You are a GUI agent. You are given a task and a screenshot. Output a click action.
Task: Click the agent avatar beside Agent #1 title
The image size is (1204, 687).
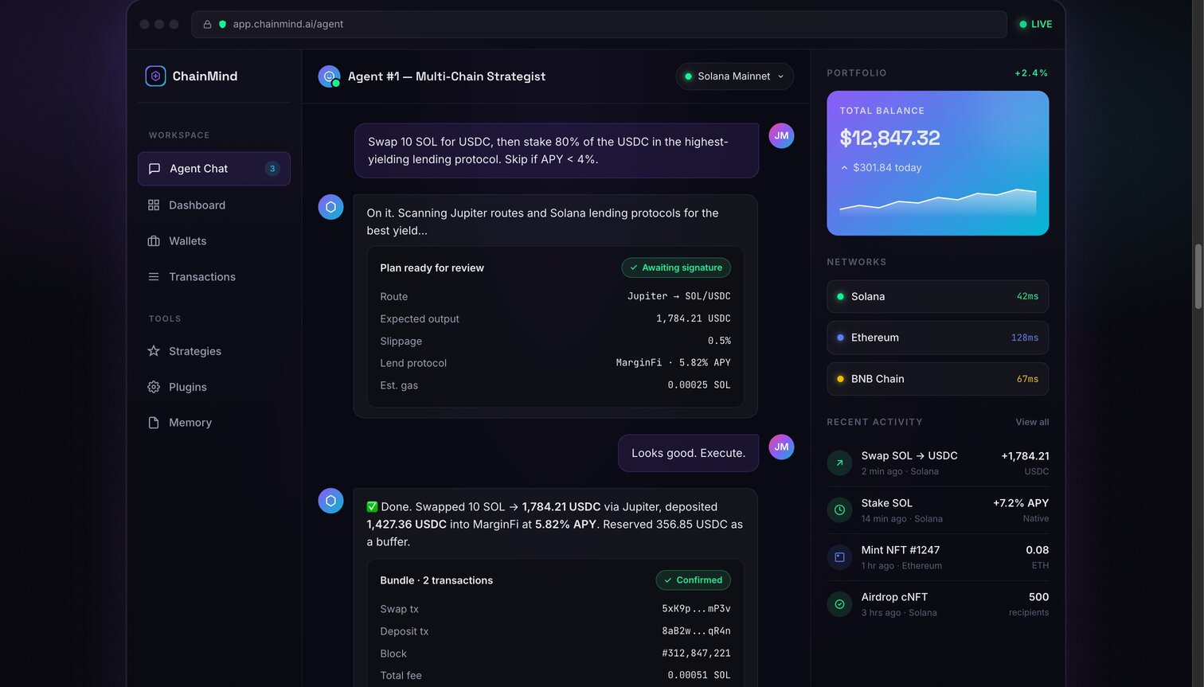pyautogui.click(x=329, y=76)
